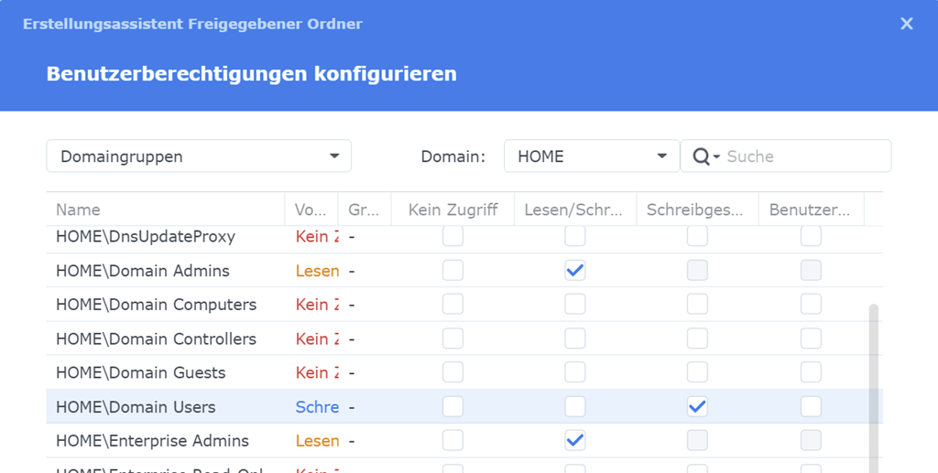Viewport: 938px width, 473px height.
Task: Check Kein Zugriff for Domain Guests
Action: pyautogui.click(x=453, y=373)
